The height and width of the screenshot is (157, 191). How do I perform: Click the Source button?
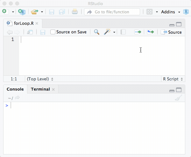pos(171,32)
